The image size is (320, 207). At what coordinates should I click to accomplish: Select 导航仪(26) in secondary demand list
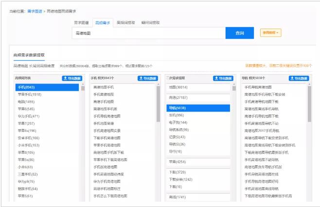tap(177, 144)
